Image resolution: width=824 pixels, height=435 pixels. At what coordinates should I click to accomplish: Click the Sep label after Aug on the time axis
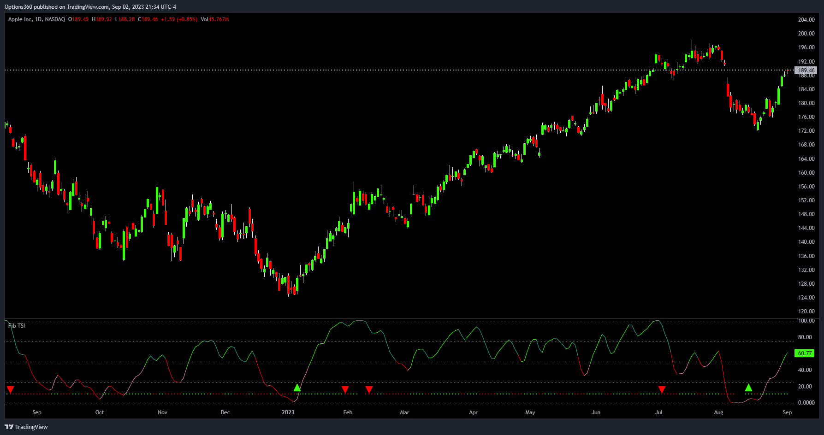[x=787, y=412]
